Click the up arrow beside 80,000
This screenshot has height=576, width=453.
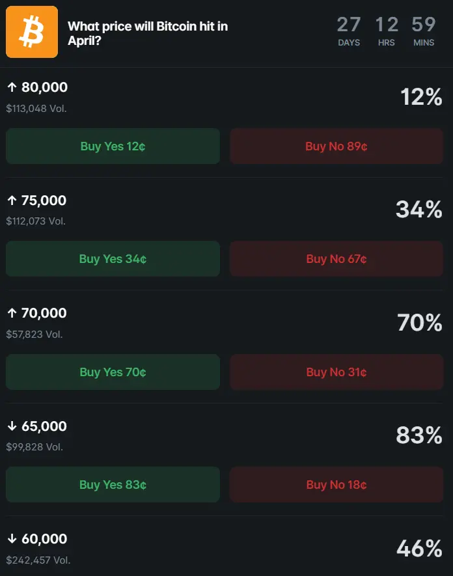pos(12,88)
